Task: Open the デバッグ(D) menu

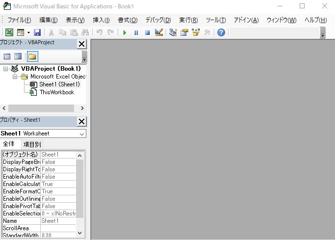Action: (x=158, y=20)
